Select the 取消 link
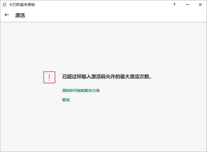 click(x=66, y=100)
